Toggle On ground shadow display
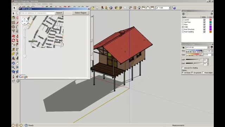225x127 pixels. click(x=192, y=73)
